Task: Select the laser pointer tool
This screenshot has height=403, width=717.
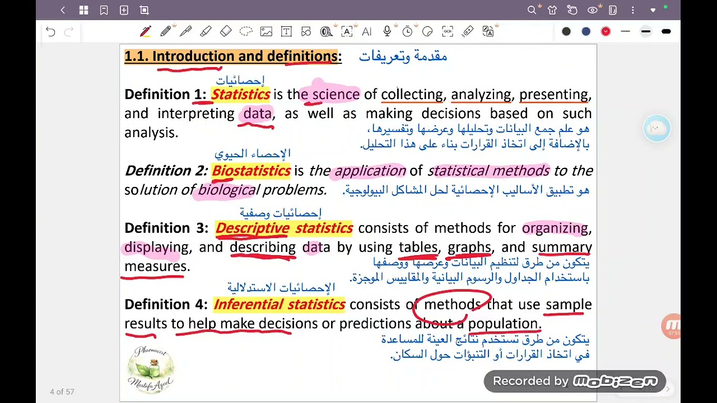Action: [468, 31]
